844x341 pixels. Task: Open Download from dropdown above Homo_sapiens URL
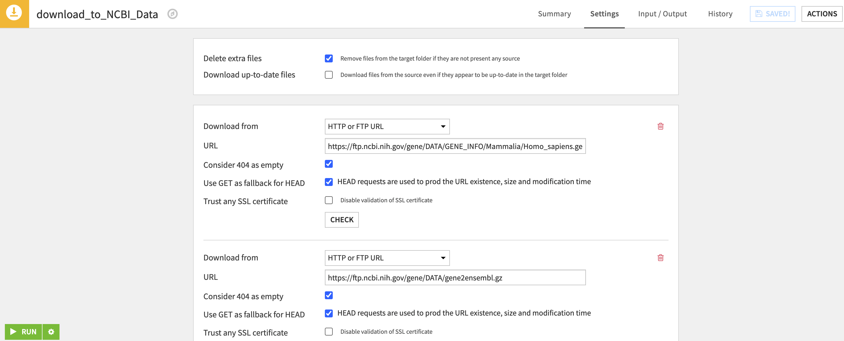click(x=387, y=127)
